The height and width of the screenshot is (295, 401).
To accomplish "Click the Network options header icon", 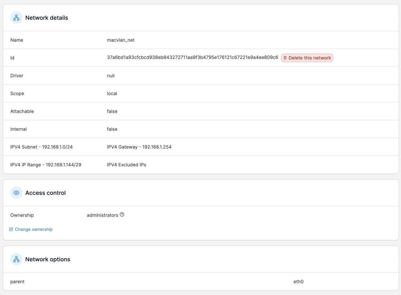I will [x=16, y=259].
